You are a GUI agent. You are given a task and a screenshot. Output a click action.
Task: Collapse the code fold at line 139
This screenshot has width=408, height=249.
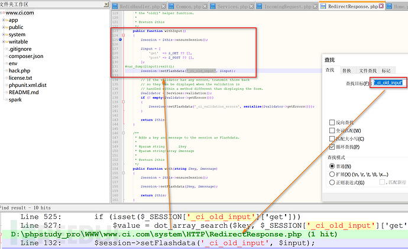pos(124,102)
